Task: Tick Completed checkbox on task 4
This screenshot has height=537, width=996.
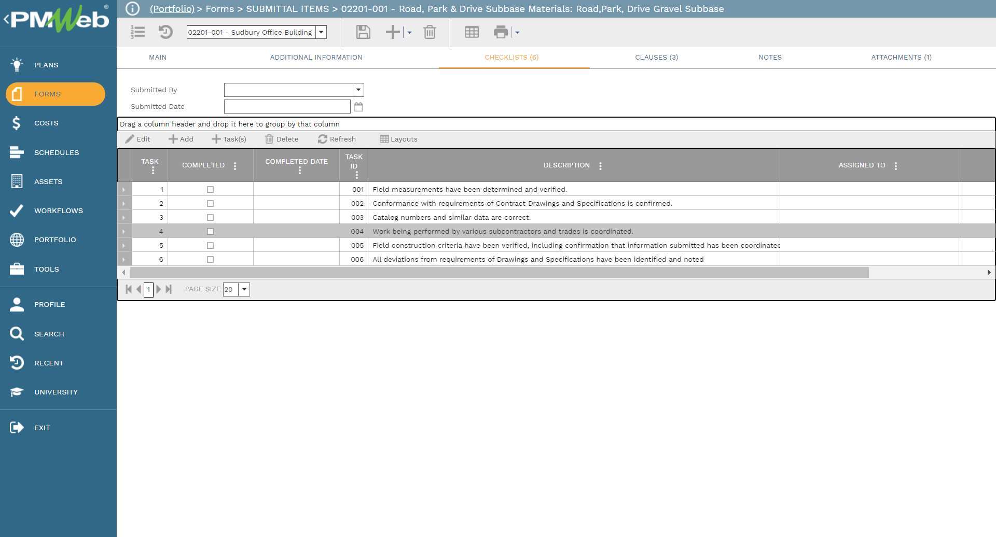Action: click(x=210, y=231)
